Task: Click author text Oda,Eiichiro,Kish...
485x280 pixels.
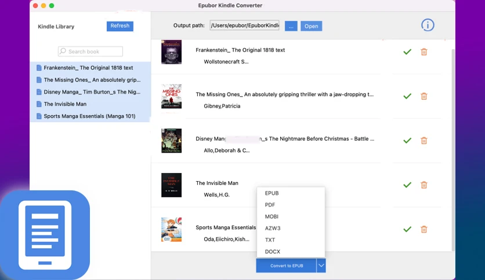Action: (x=226, y=240)
